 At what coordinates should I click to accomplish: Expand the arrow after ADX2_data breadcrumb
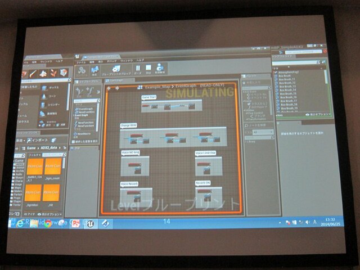60,147
